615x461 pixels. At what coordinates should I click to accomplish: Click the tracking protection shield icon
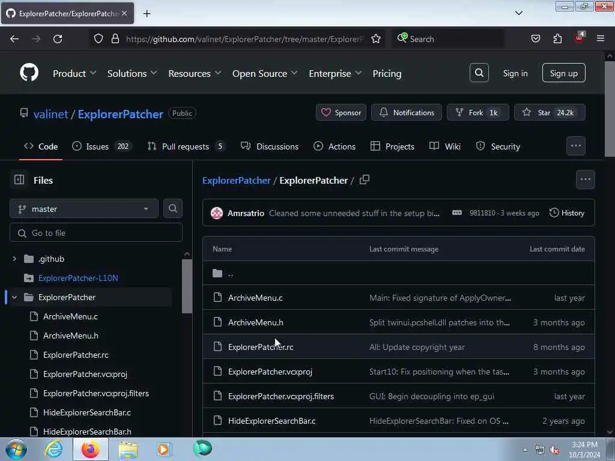(x=98, y=39)
